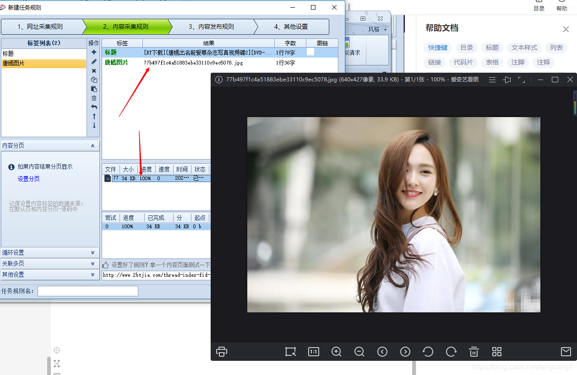Open the 风格 dropdown

pos(377,29)
